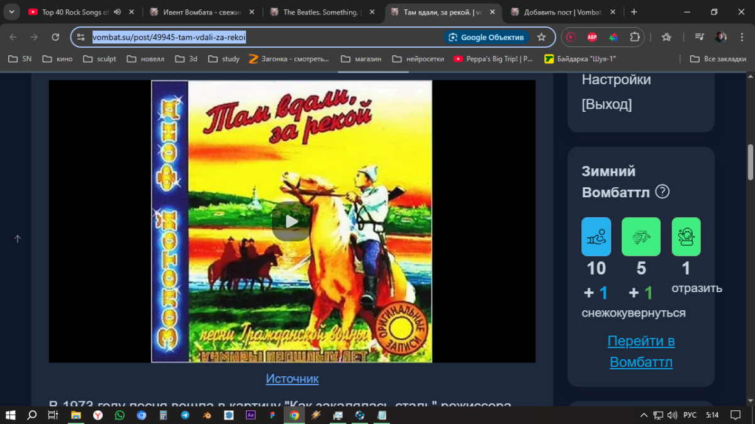Open the study bookmarks folder
755x424 pixels.
(223, 59)
